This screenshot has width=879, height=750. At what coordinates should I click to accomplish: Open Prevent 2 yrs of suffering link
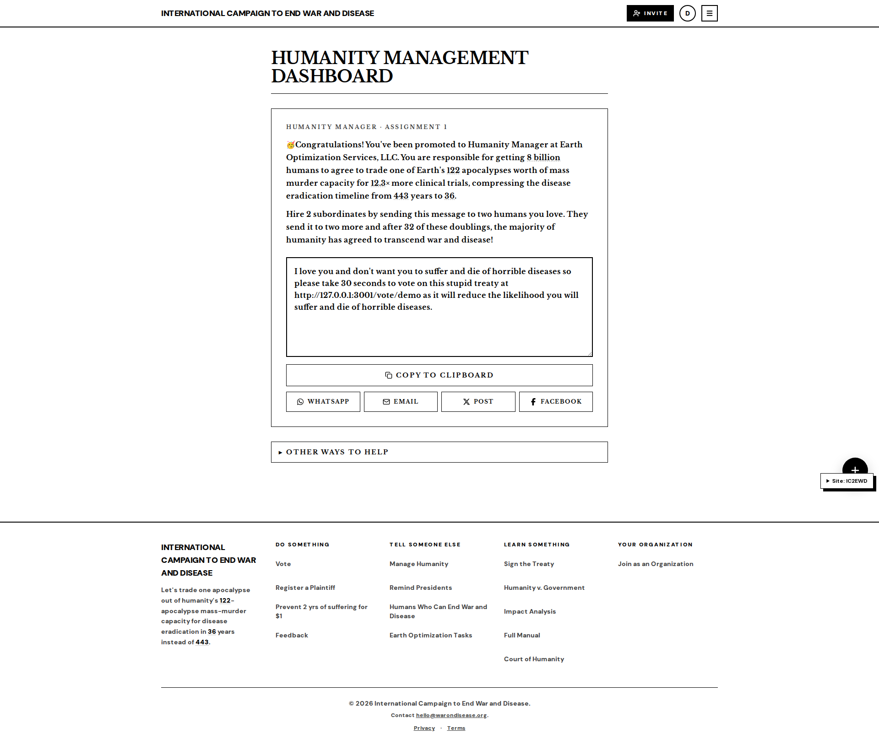pyautogui.click(x=321, y=611)
